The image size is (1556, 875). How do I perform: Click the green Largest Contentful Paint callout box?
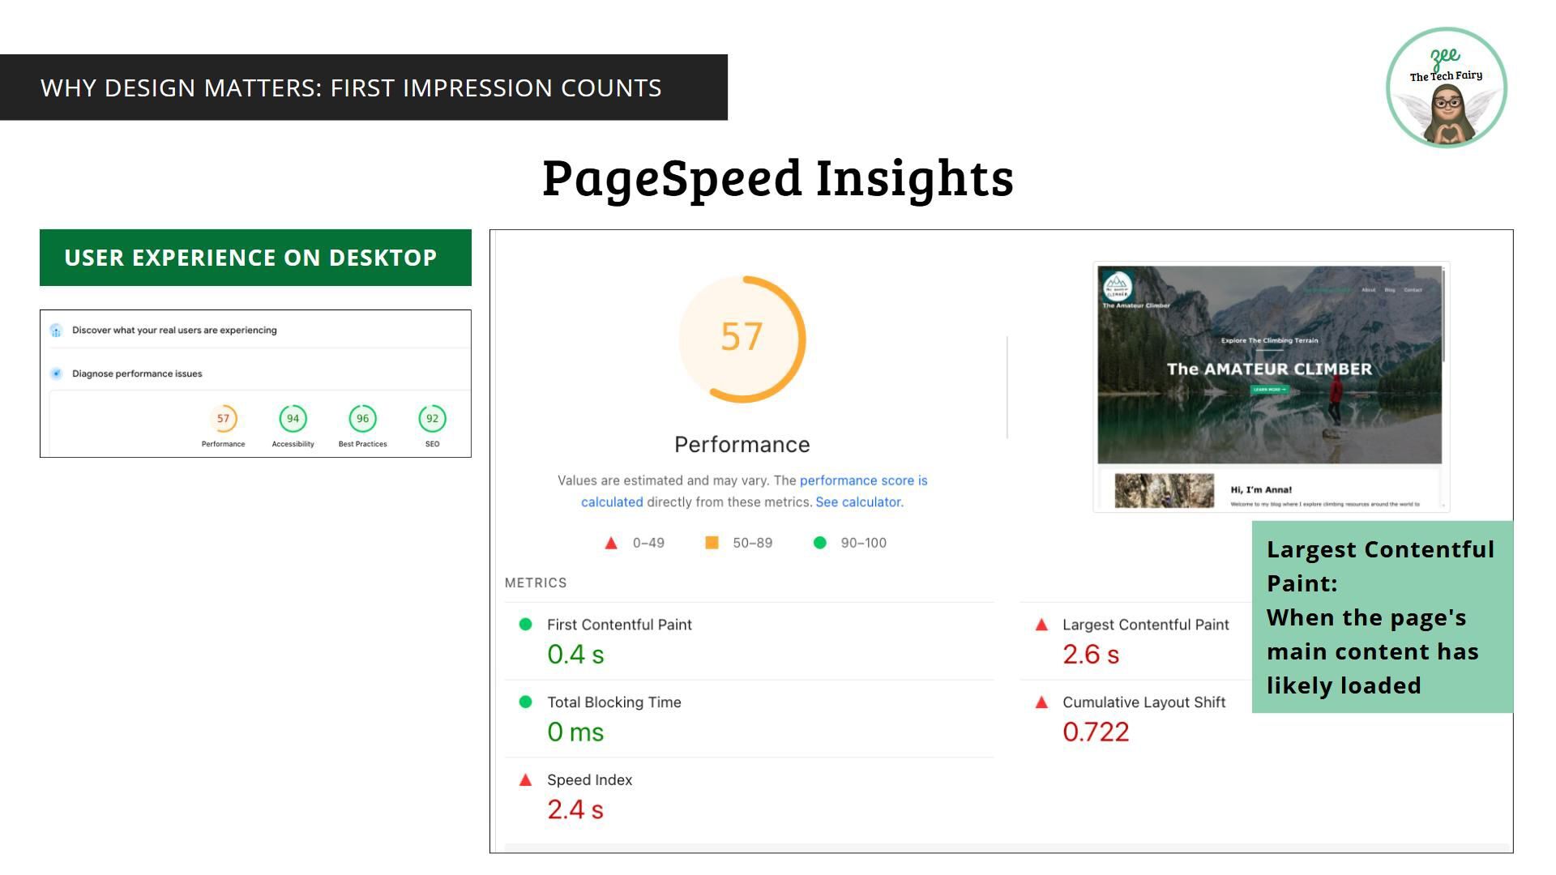(x=1382, y=617)
